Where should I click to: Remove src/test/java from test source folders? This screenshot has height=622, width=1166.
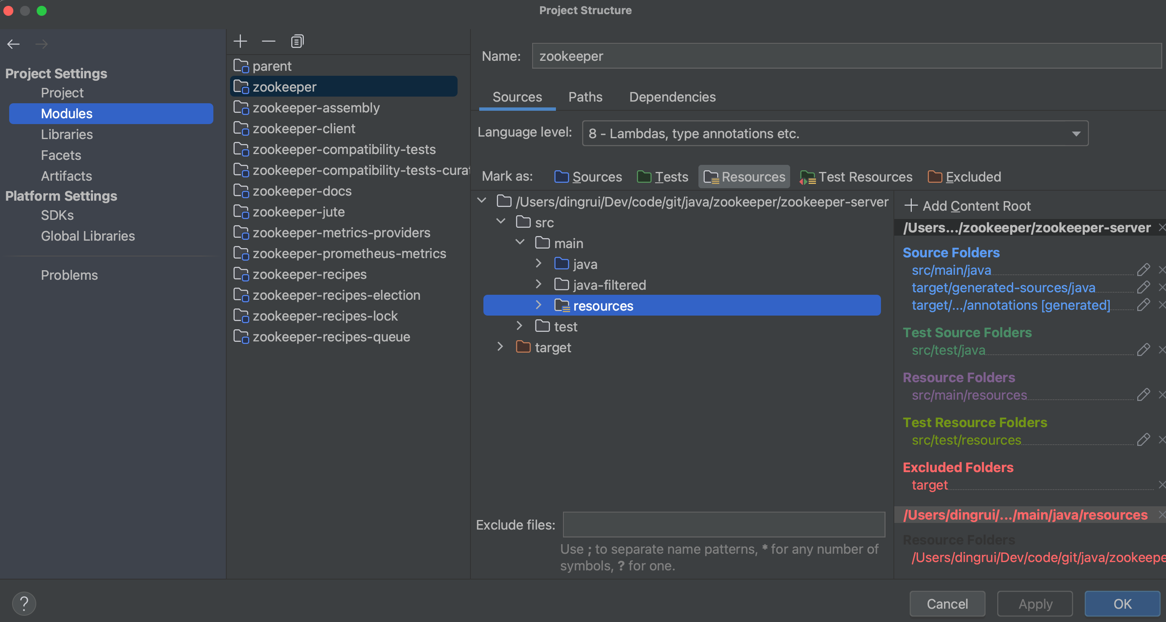coord(1161,350)
